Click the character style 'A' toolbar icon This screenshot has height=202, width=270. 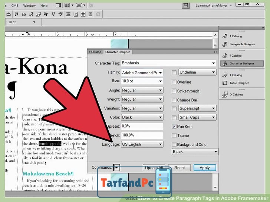click(x=46, y=14)
